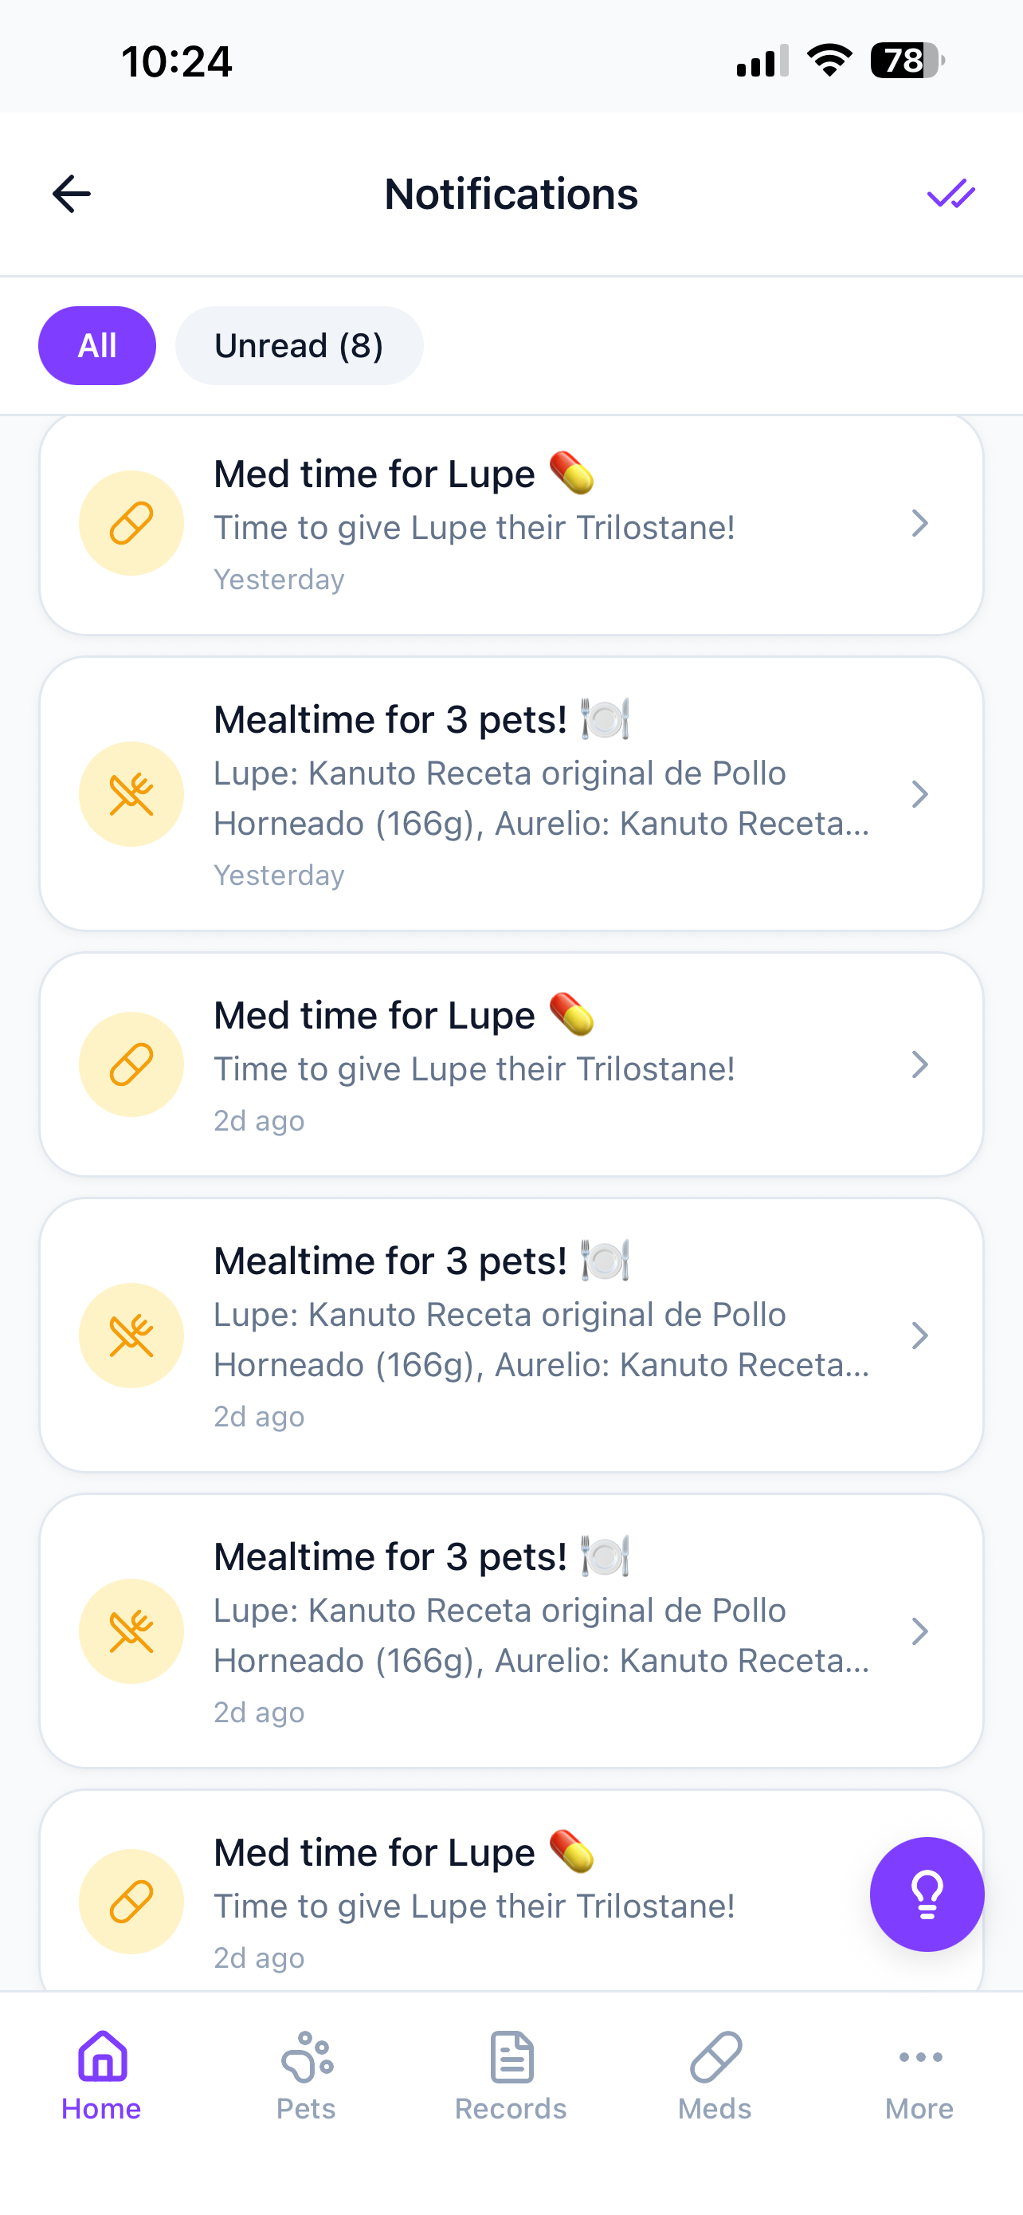The height and width of the screenshot is (2215, 1023).
Task: Expand yesterday's Med time for Lupe chevron
Action: tap(919, 523)
